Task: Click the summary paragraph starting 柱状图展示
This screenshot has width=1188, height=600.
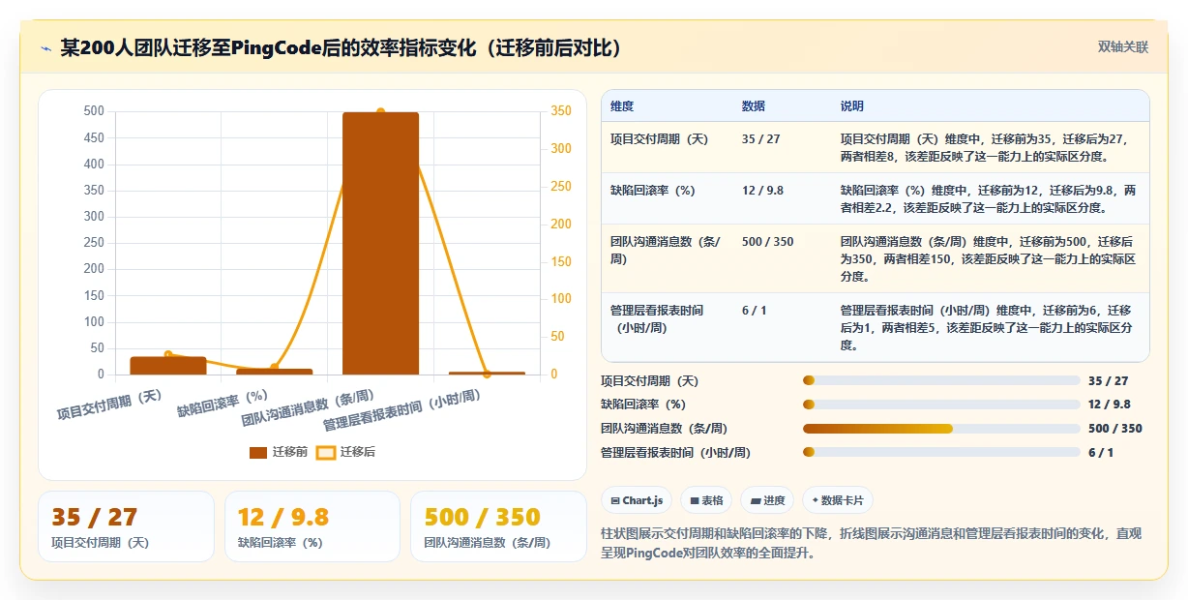Action: pos(872,543)
